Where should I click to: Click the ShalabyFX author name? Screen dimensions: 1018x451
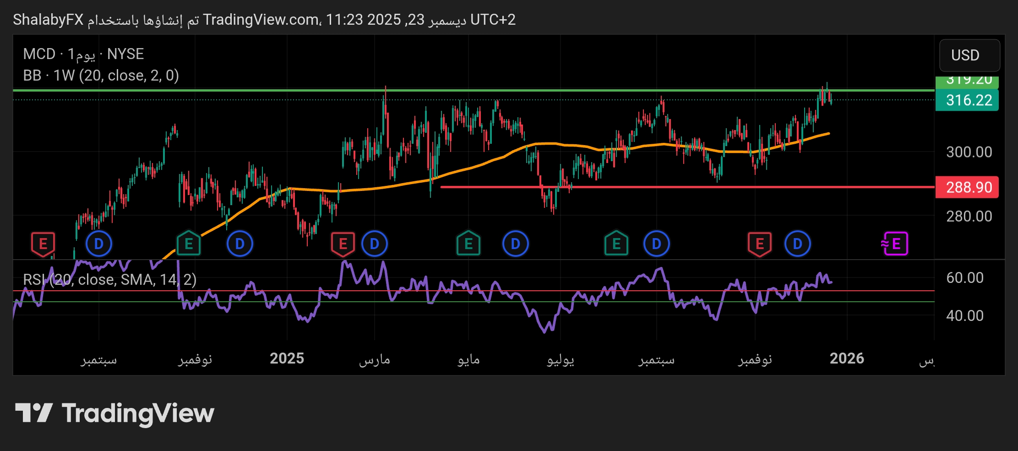click(x=48, y=20)
